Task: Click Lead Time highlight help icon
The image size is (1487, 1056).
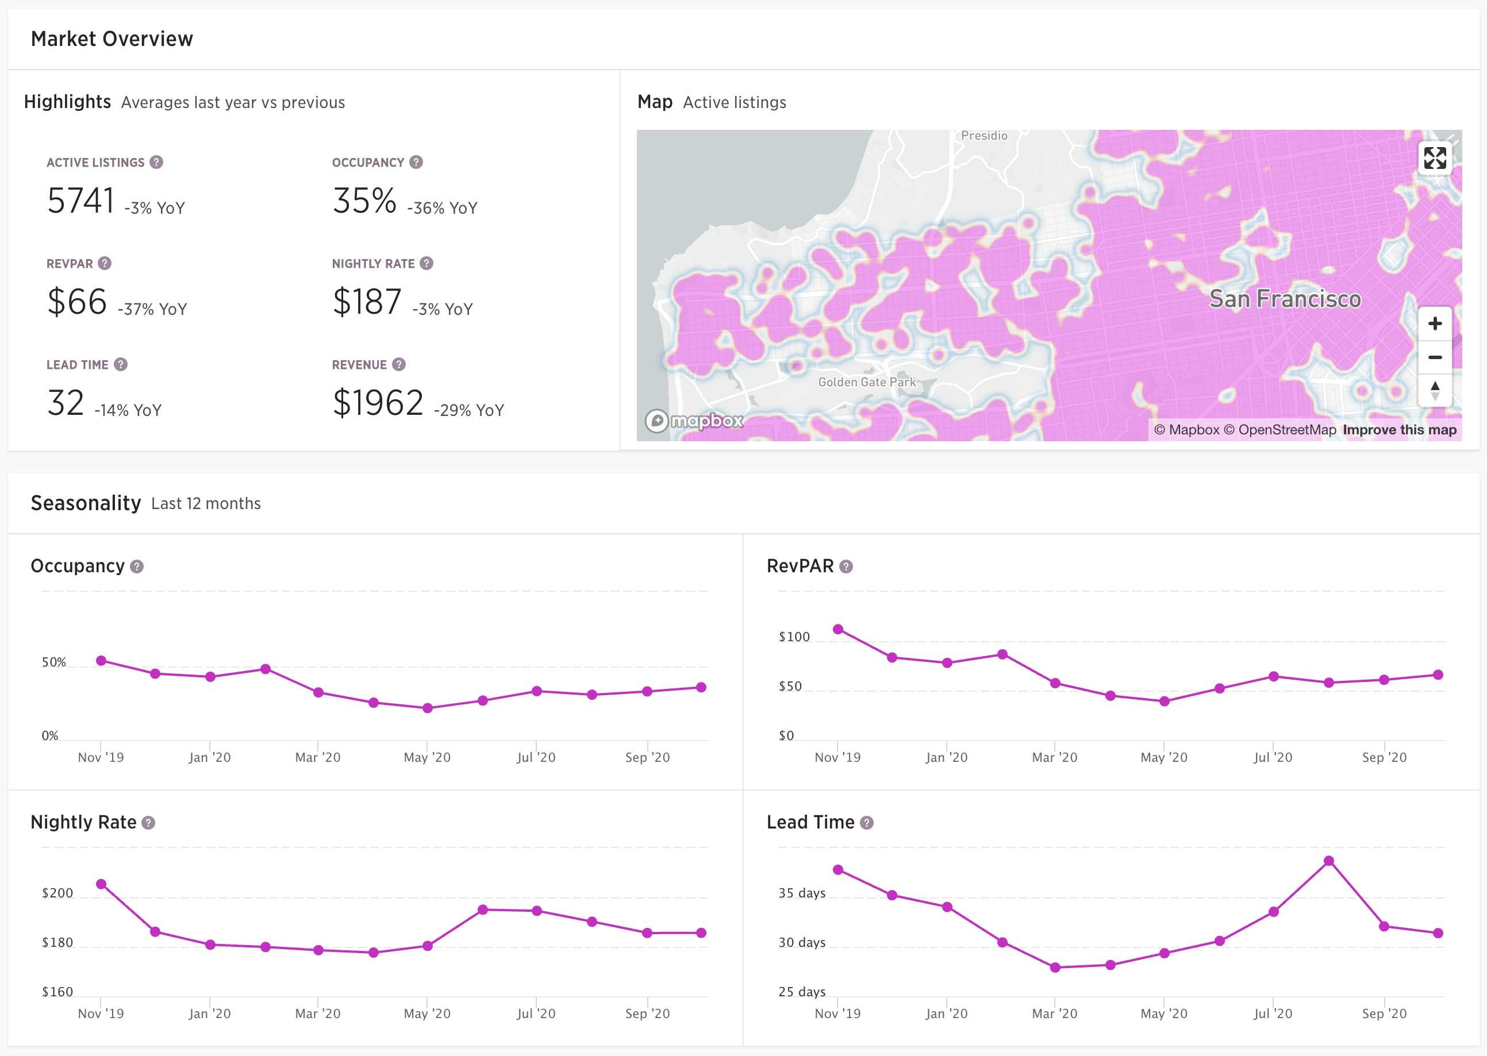Action: [120, 364]
